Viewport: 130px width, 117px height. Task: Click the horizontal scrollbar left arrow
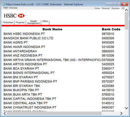click(x=5, y=114)
